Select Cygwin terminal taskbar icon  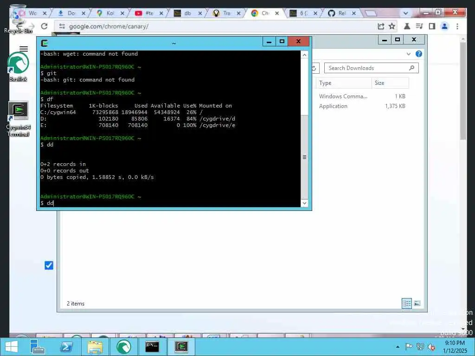(181, 347)
